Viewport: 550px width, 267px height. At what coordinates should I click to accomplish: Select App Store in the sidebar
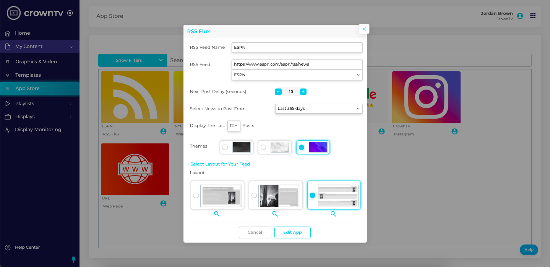40,88
